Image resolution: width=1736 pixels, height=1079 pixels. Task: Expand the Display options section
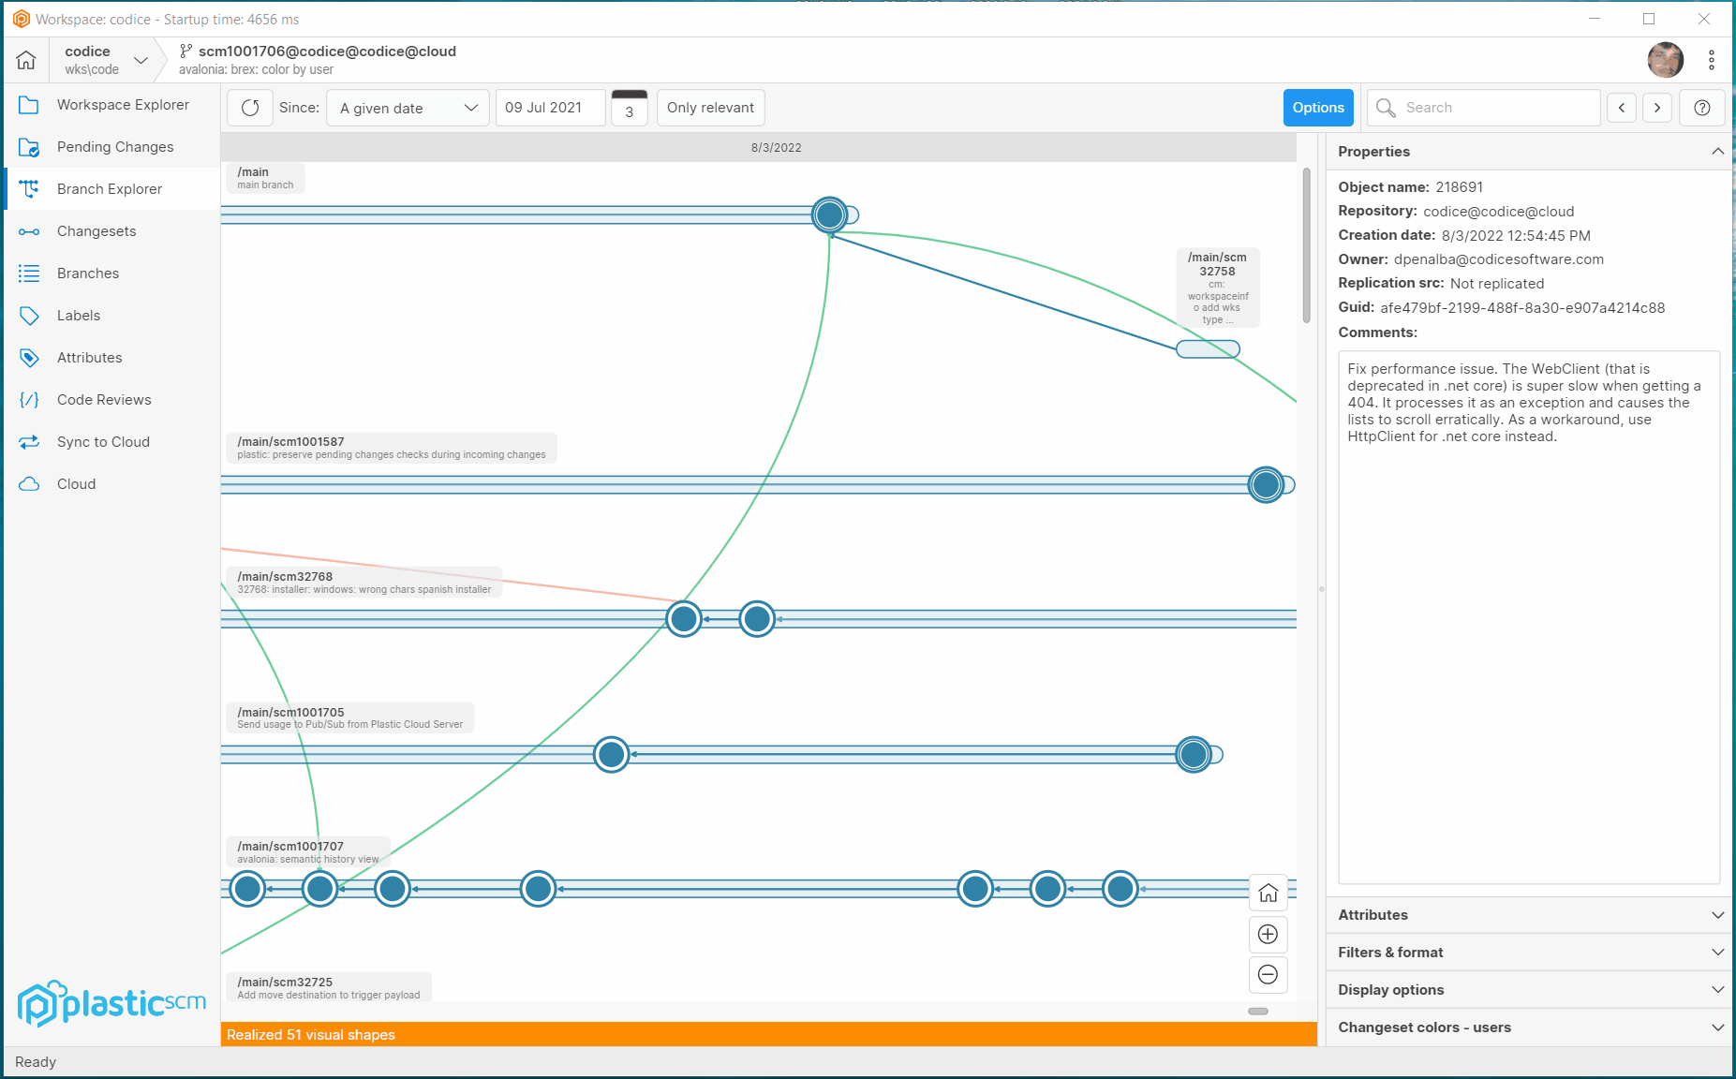[1528, 990]
